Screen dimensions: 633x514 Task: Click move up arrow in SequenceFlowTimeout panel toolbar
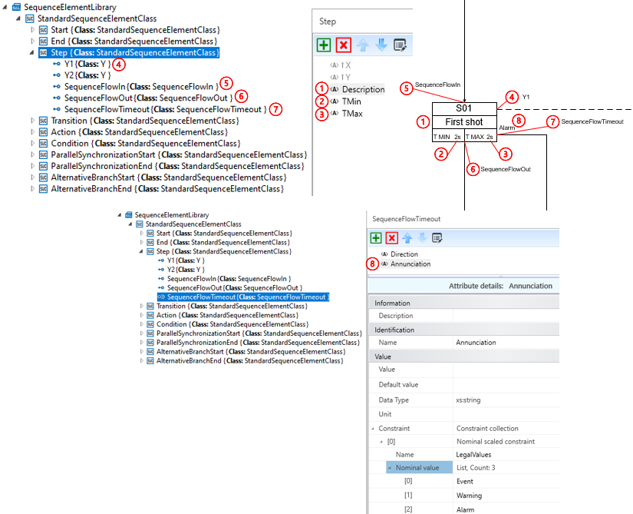tap(407, 238)
